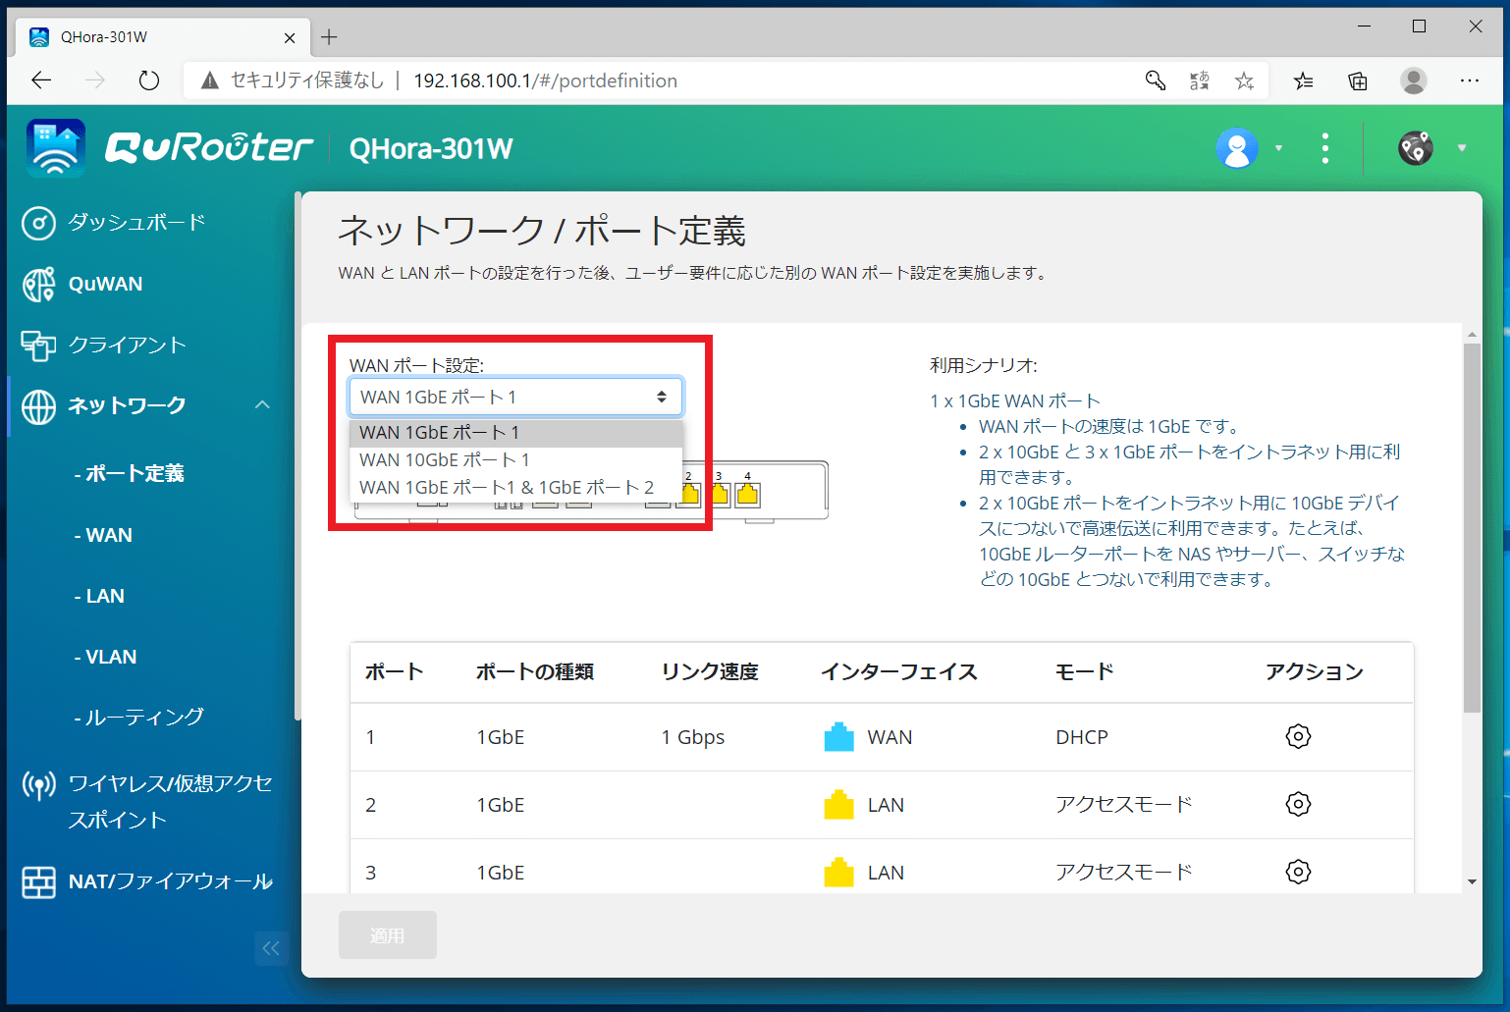Select the QHora-301W browser tab
The image size is (1510, 1012).
[x=163, y=37]
